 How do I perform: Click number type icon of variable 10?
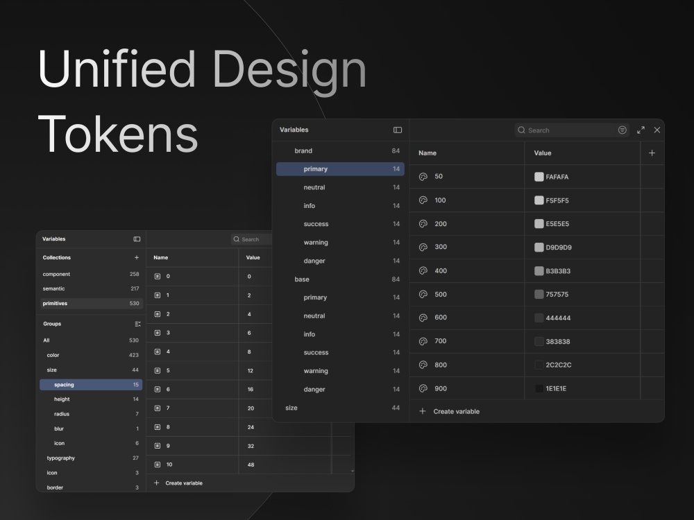coord(157,465)
